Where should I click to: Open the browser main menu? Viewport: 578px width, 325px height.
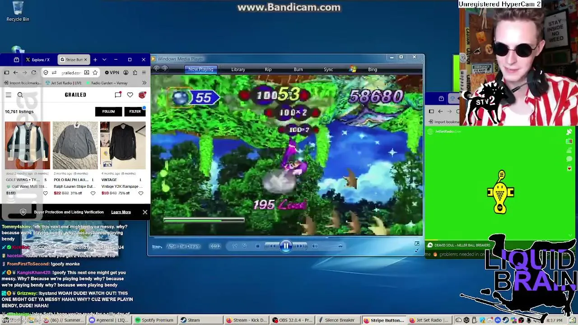pos(144,73)
